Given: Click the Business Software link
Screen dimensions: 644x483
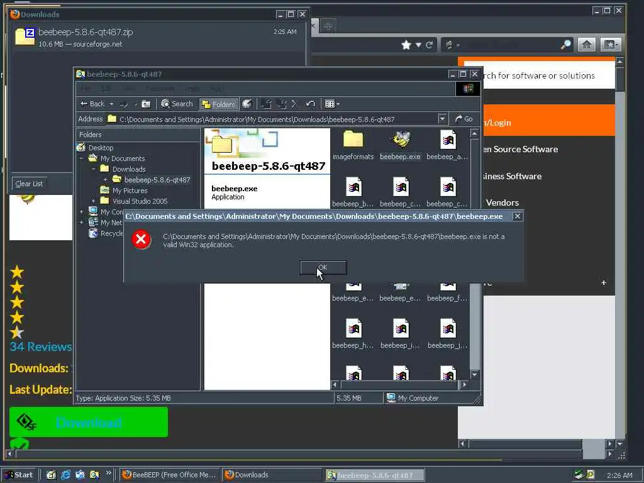Looking at the screenshot, I should [512, 176].
